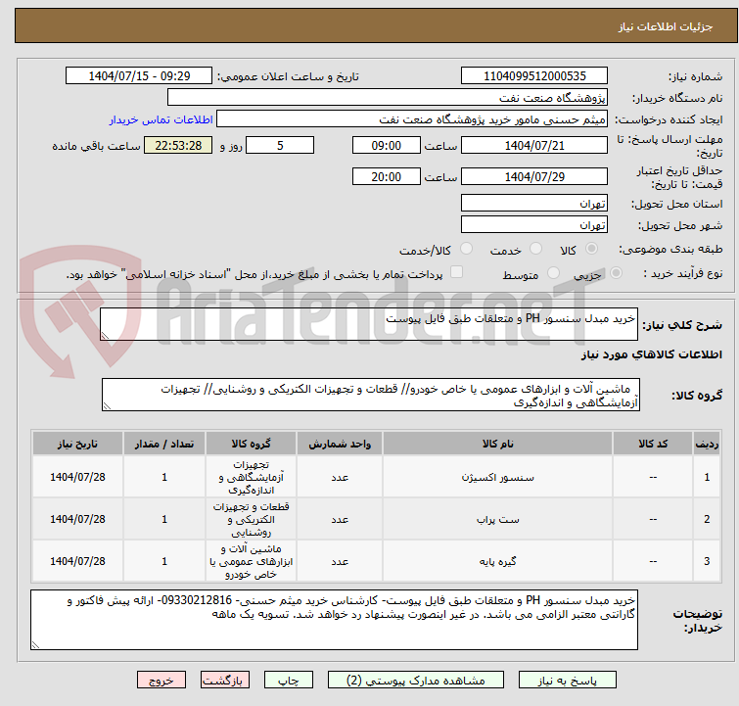Image resolution: width=739 pixels, height=706 pixels.
Task: Click the خروج exit button
Action: (162, 681)
